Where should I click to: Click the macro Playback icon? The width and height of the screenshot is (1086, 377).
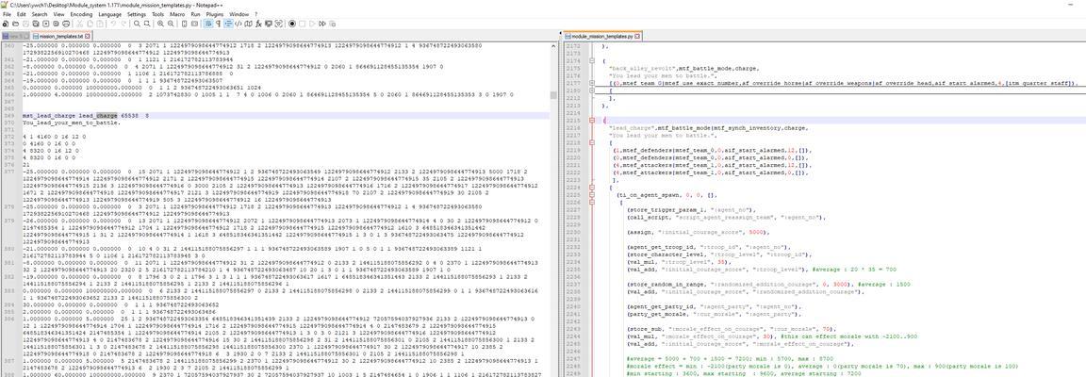point(312,23)
